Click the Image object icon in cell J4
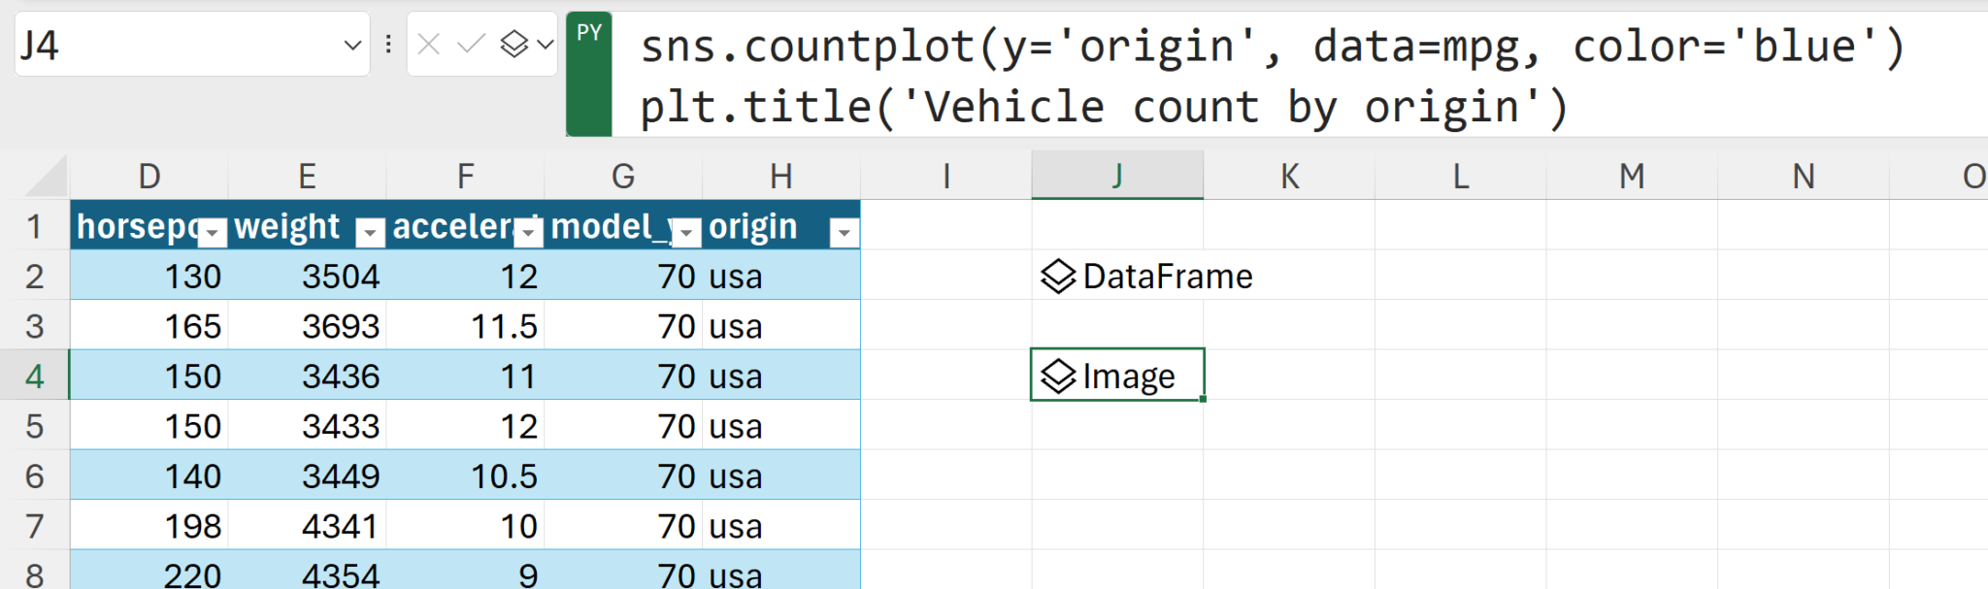1988x589 pixels. click(x=1058, y=376)
